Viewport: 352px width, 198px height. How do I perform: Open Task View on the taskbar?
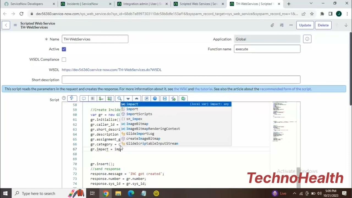click(x=92, y=193)
